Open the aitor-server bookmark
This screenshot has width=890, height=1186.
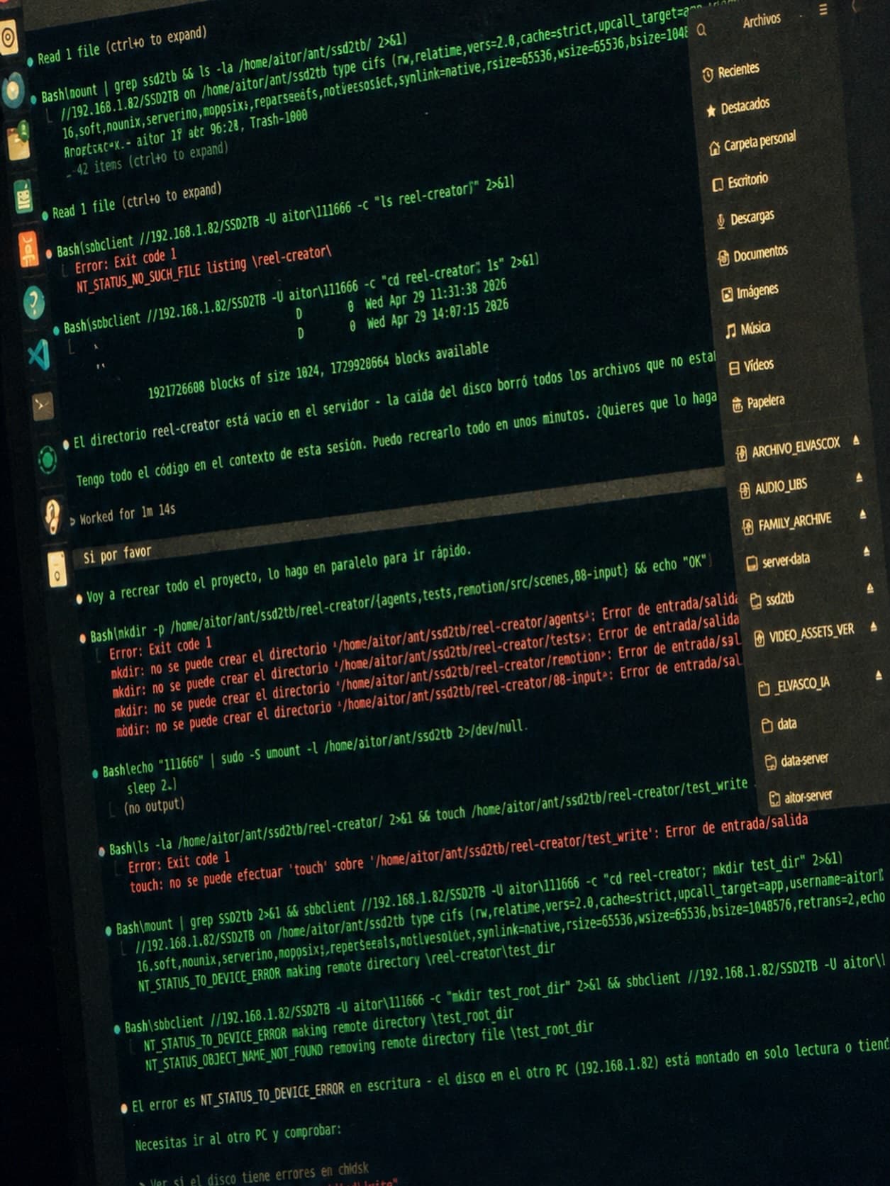click(x=801, y=797)
